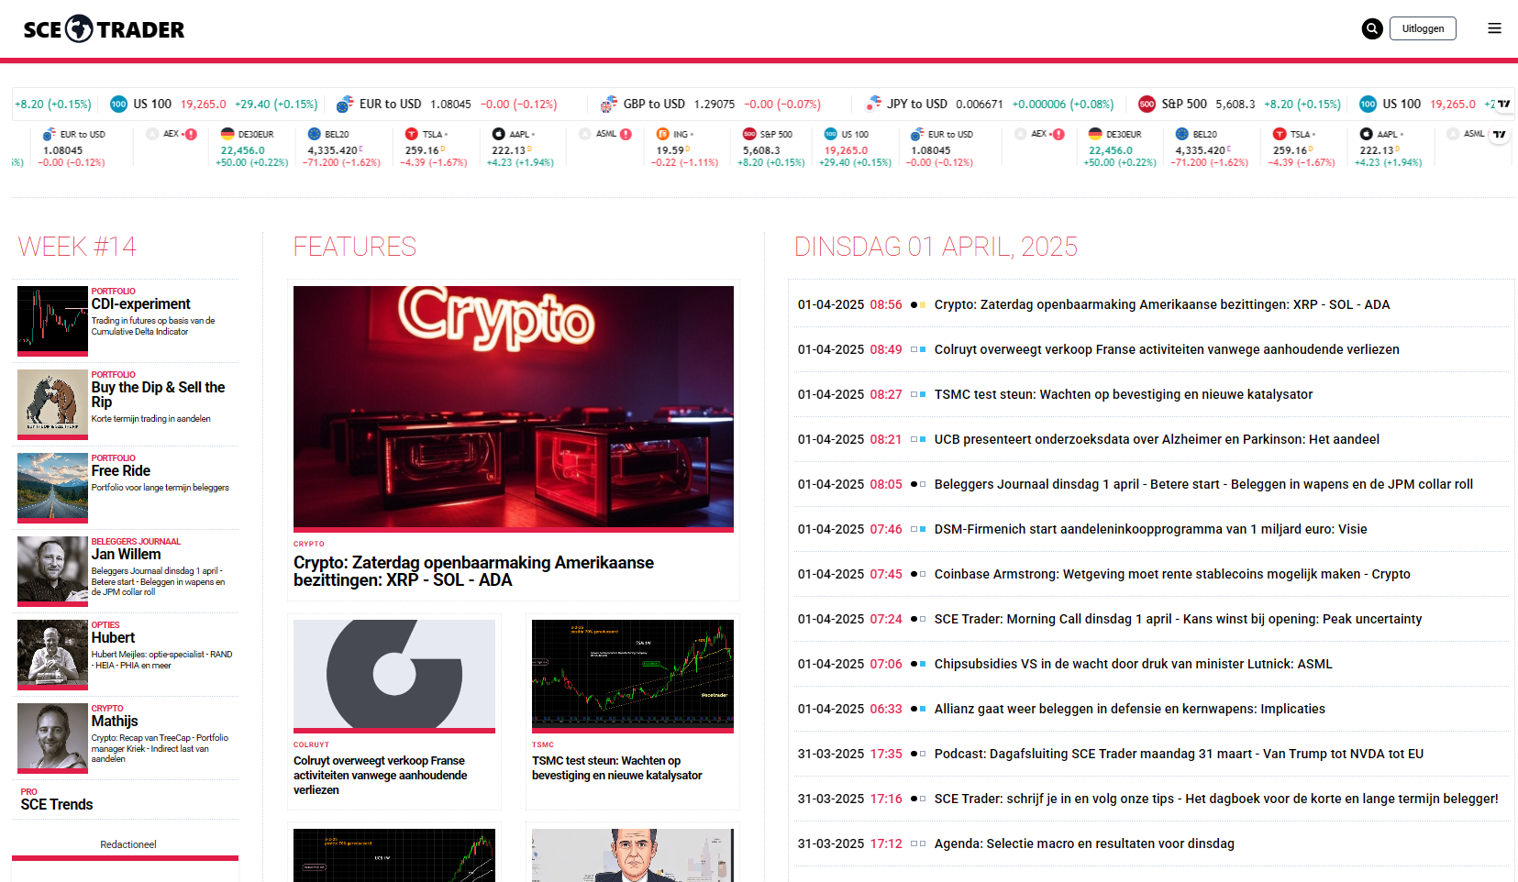Image resolution: width=1518 pixels, height=882 pixels.
Task: Open Jan Willem's portrait thumbnail
Action: (x=52, y=571)
